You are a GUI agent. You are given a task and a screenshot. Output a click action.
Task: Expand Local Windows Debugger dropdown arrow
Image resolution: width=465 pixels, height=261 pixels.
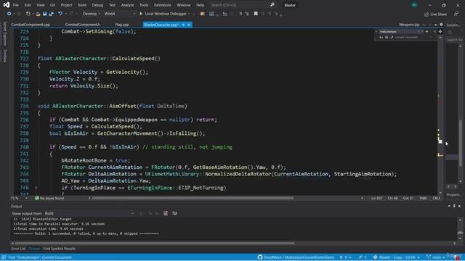189,14
